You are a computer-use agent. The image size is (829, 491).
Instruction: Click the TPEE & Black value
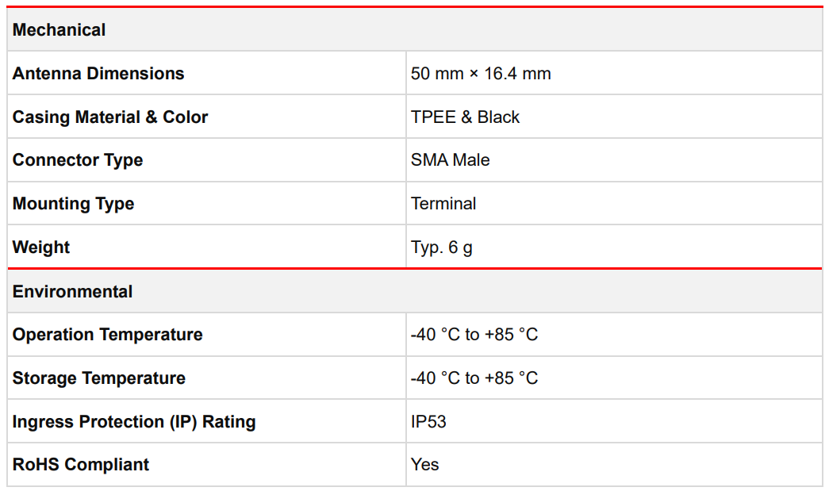click(465, 117)
